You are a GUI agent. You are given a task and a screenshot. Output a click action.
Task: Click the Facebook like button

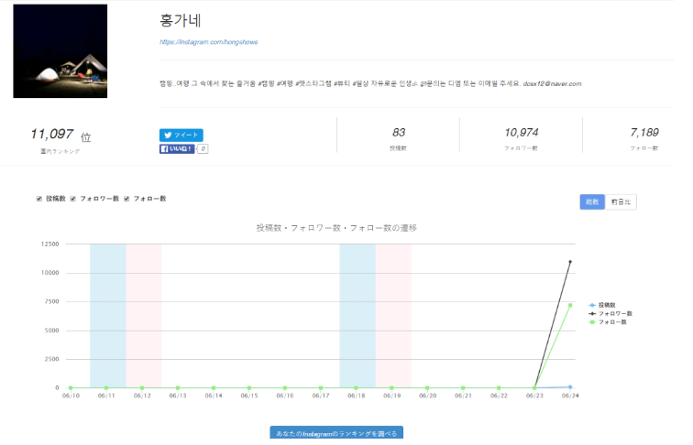click(x=177, y=148)
